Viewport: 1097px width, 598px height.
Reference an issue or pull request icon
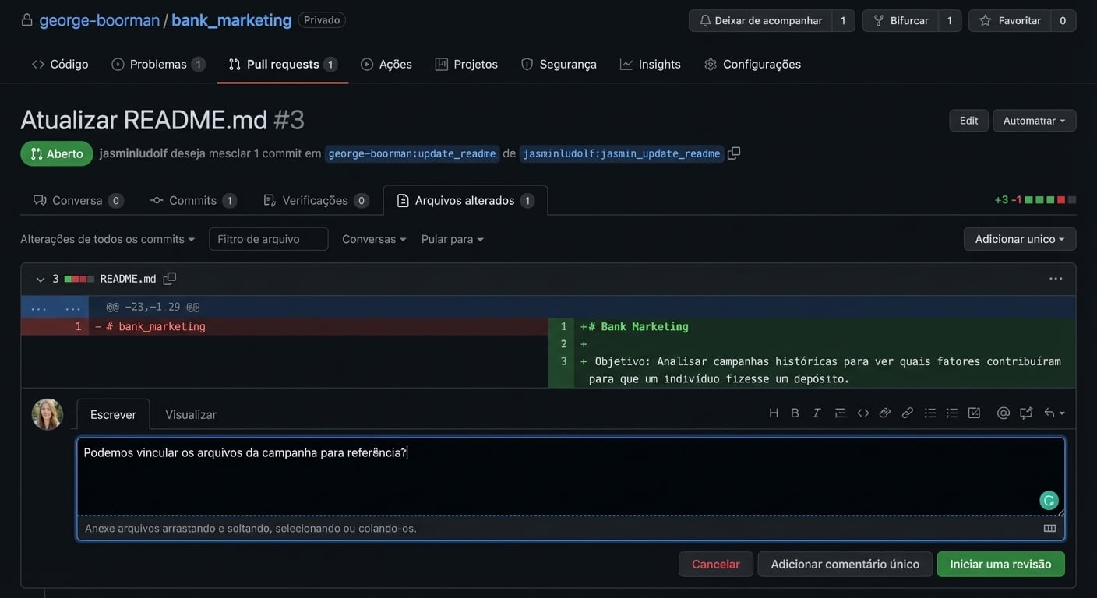coord(1026,413)
